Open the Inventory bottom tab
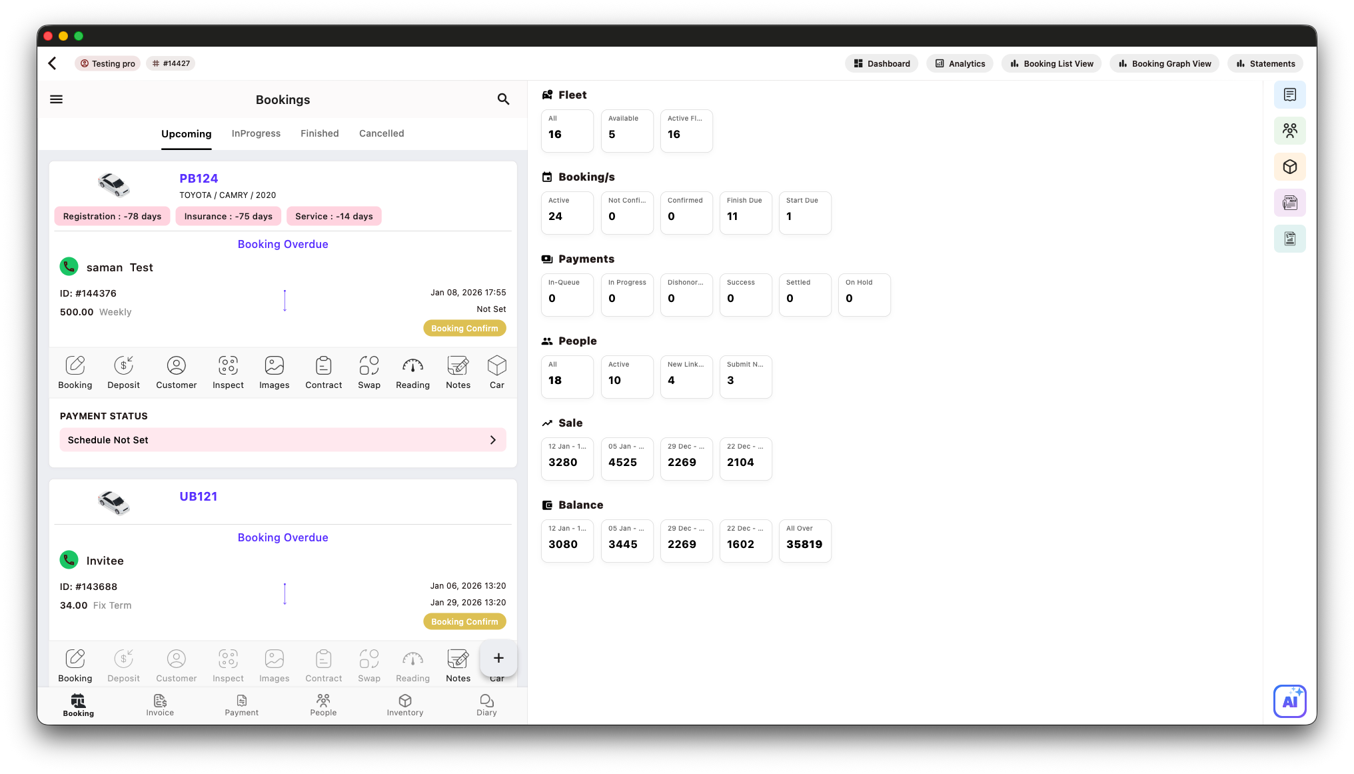This screenshot has width=1354, height=774. point(404,705)
